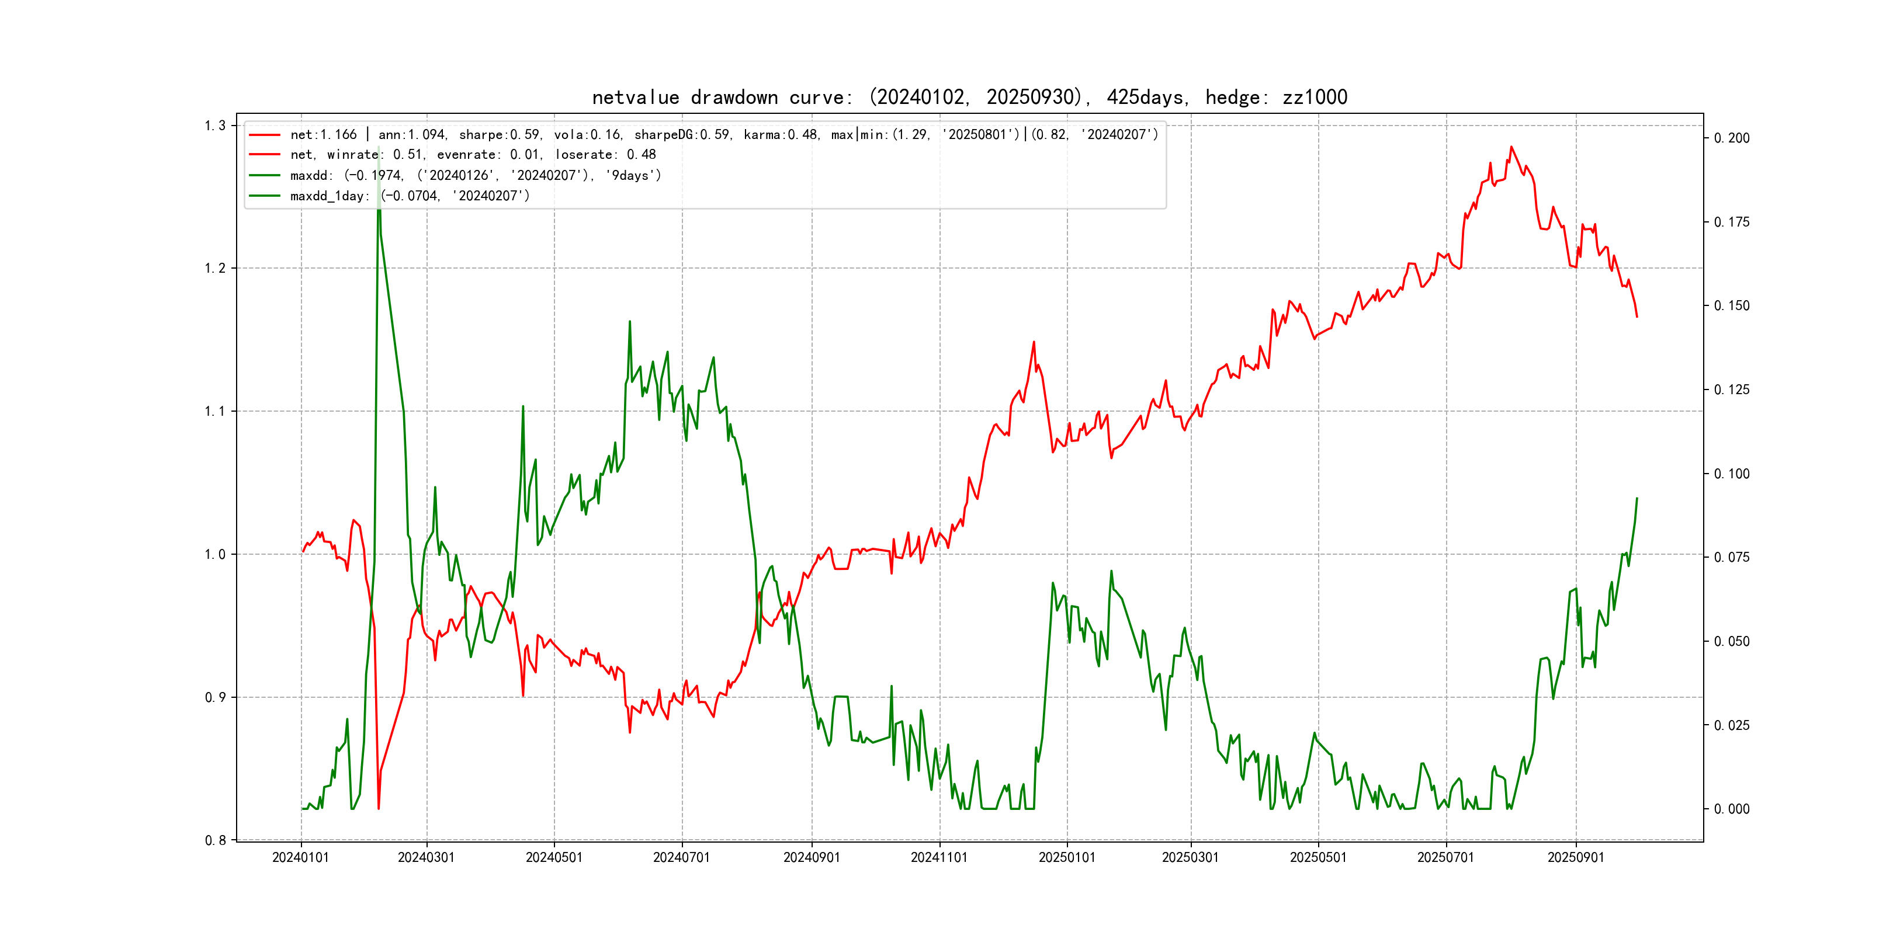This screenshot has height=946, width=1893.
Task: Click red line swatch beside net:1.166 legend
Action: click(265, 135)
